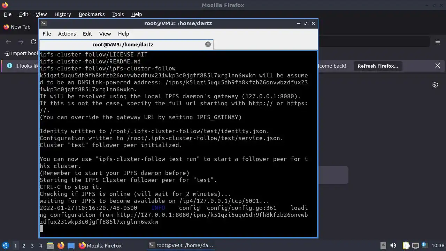Open the Firefox View menu
The width and height of the screenshot is (446, 251).
41,14
